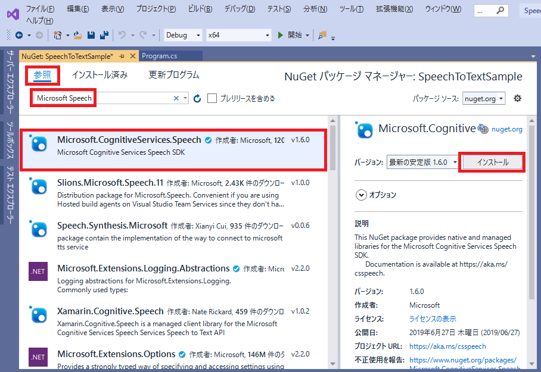Click the package icon in the details pane
This screenshot has width=541, height=372.
tap(364, 130)
